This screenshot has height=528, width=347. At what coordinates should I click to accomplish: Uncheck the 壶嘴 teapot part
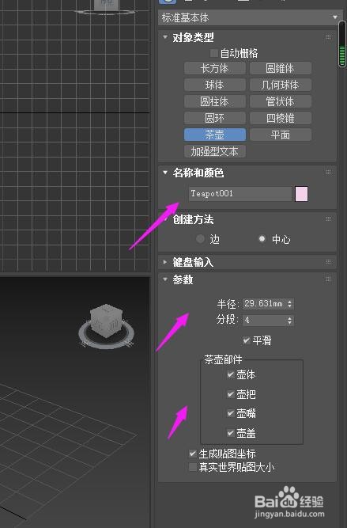click(231, 413)
